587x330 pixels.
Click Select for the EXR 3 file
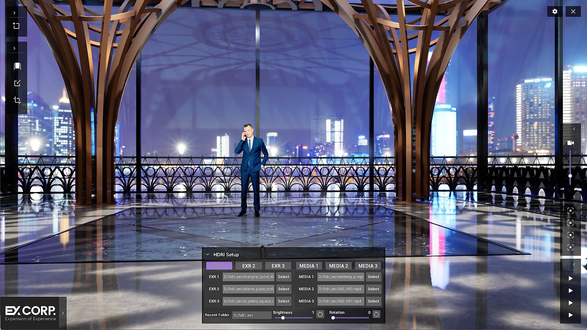point(284,301)
